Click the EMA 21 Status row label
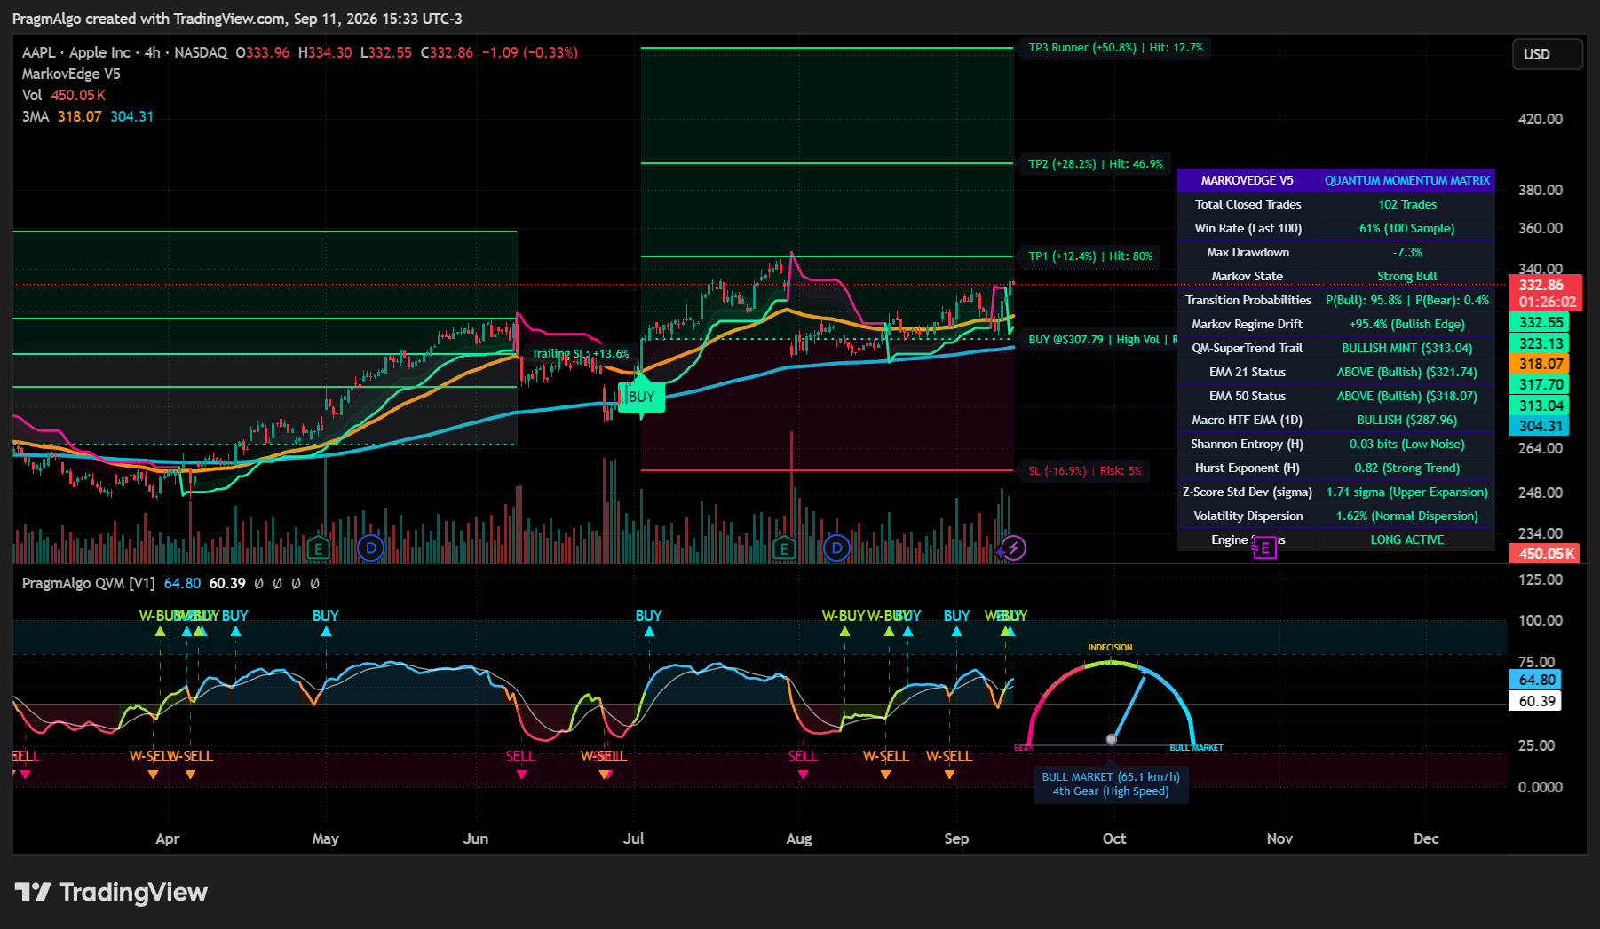1600x929 pixels. tap(1248, 372)
